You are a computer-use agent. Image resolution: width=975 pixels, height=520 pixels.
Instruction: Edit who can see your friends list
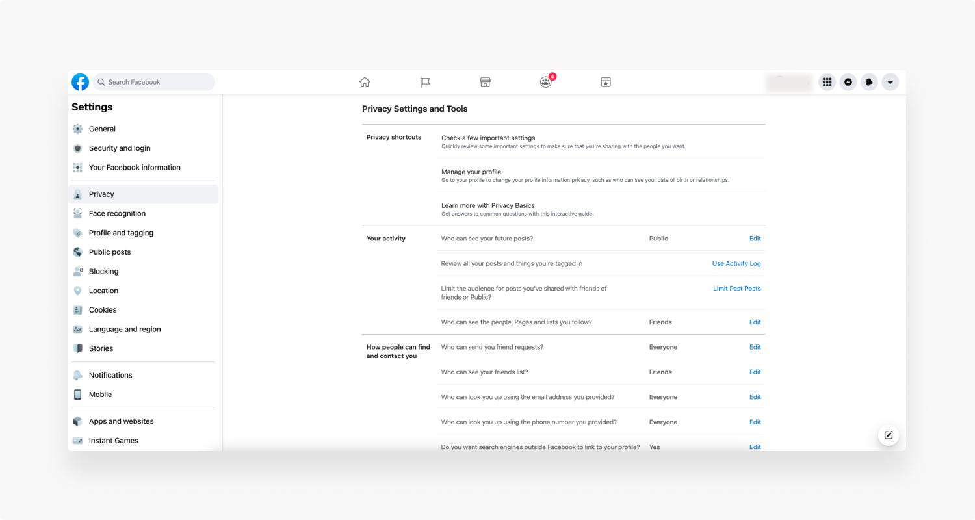[755, 372]
